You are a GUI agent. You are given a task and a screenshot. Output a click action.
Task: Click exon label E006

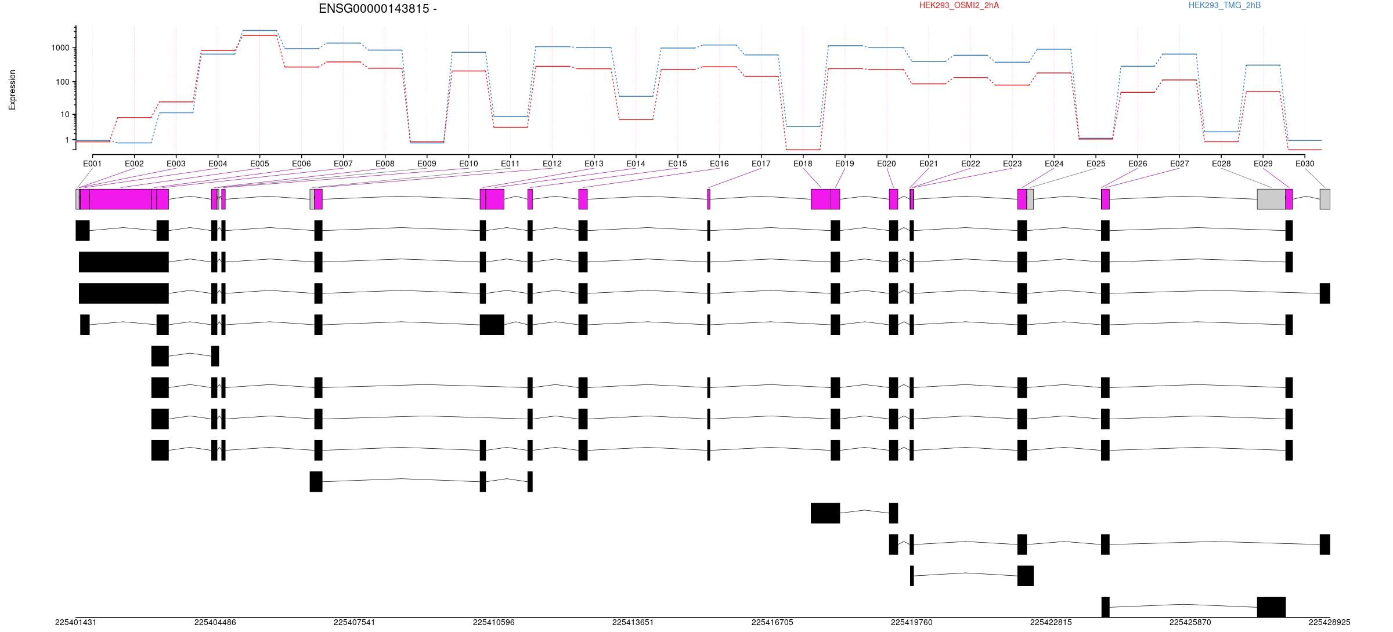pos(301,164)
